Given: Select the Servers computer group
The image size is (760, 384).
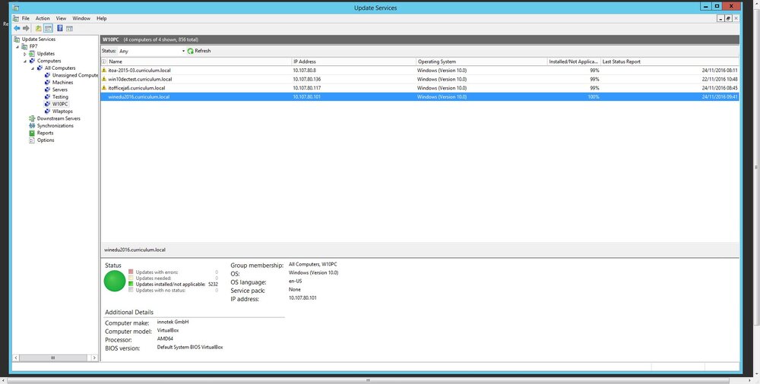Looking at the screenshot, I should point(60,90).
